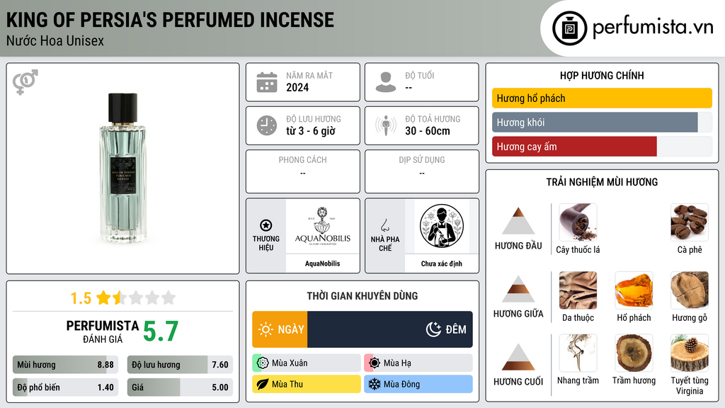Image resolution: width=725 pixels, height=408 pixels.
Task: Choose the Mùa Thu season tag
Action: click(x=306, y=384)
